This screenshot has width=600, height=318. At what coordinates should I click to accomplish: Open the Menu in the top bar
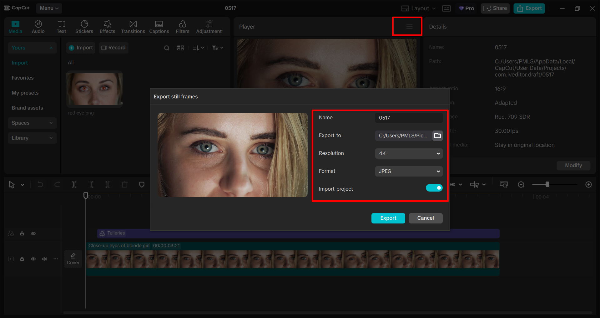click(49, 8)
